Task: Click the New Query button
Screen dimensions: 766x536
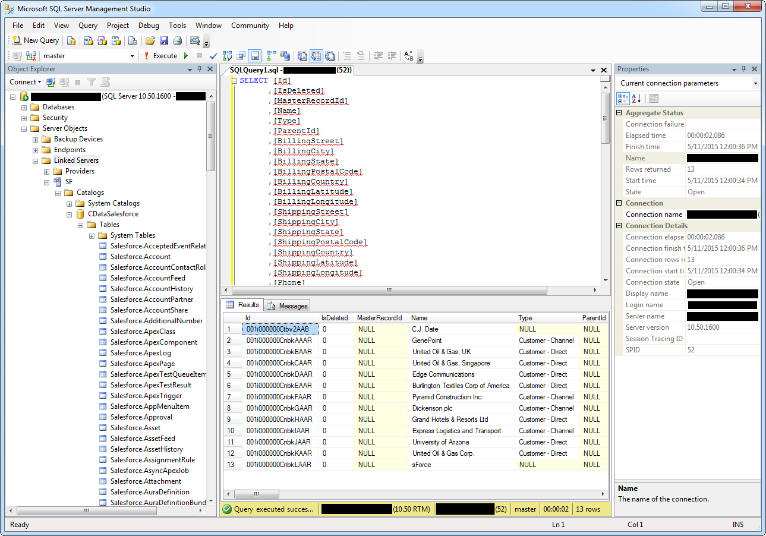Action: tap(36, 40)
